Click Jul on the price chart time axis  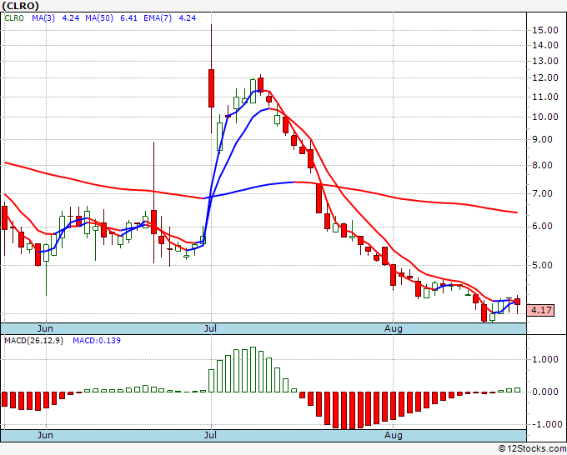[210, 328]
